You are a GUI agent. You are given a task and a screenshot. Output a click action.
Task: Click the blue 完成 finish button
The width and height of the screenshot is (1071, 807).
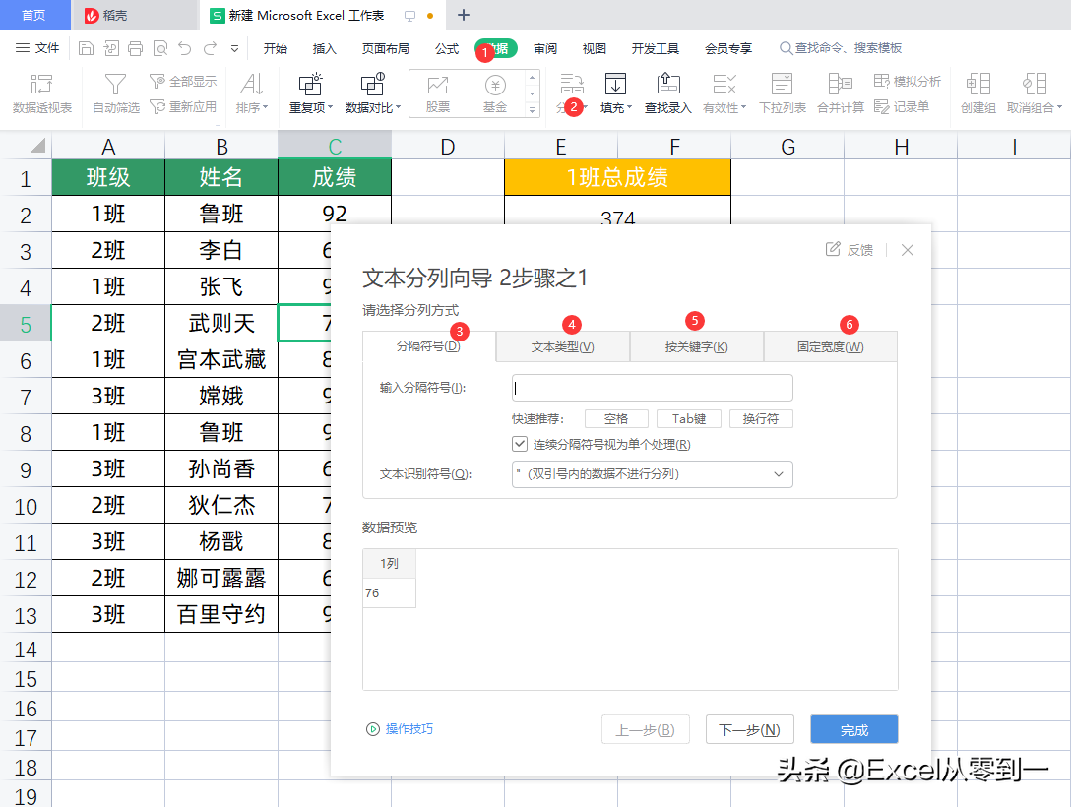point(853,730)
